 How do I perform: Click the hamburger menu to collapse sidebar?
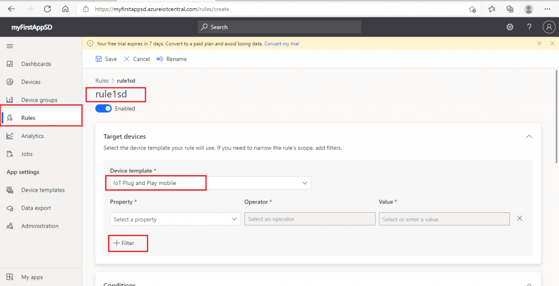click(9, 46)
